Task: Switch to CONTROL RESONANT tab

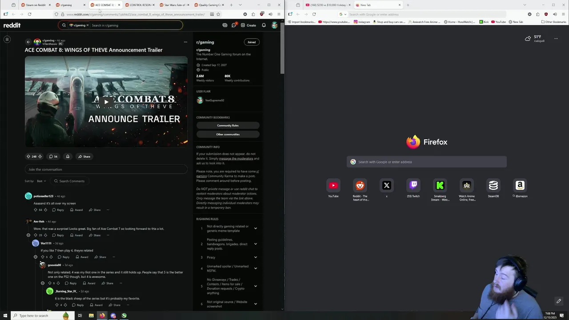Action: (x=139, y=5)
